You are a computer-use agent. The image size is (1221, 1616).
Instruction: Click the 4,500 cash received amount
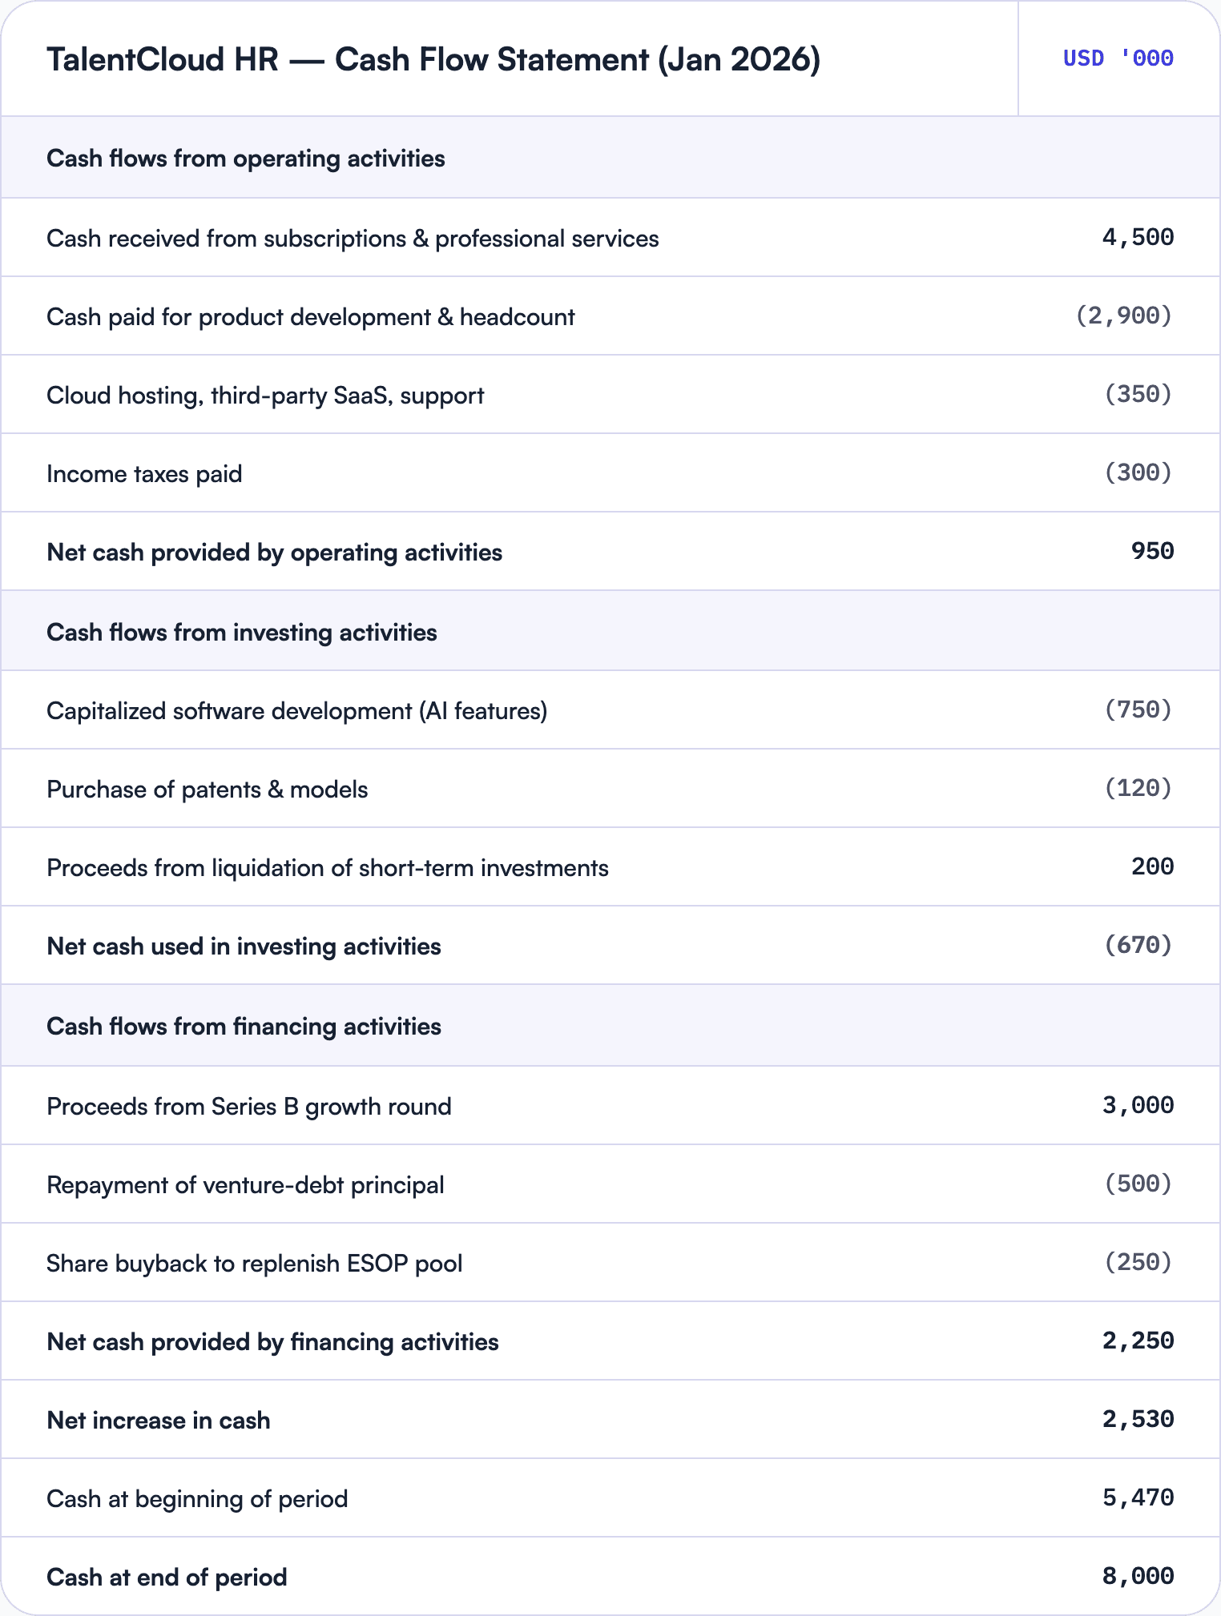coord(1138,237)
